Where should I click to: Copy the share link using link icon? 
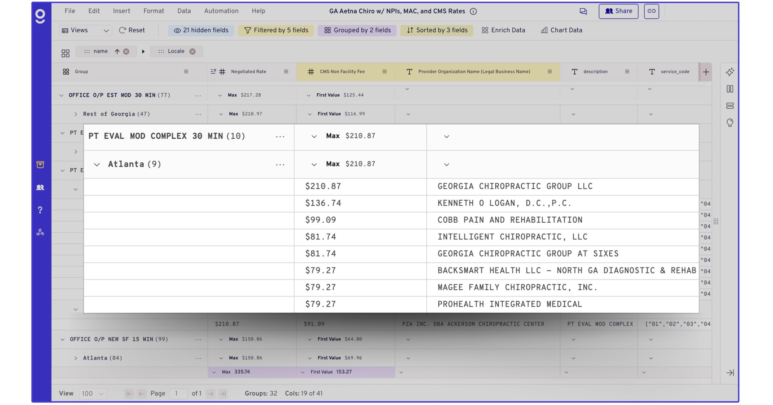coord(652,11)
